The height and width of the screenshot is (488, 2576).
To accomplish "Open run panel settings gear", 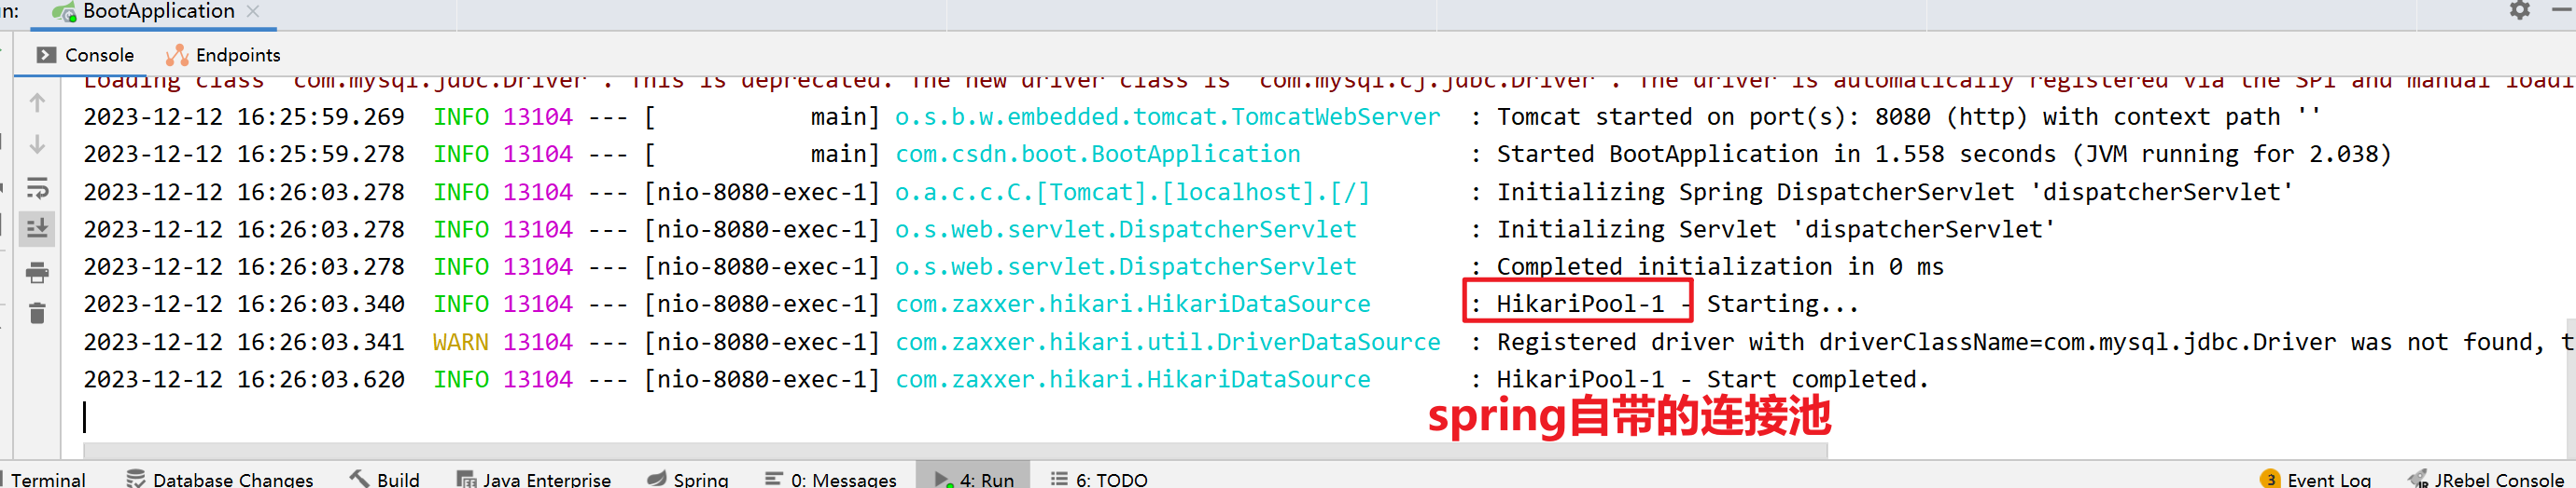I will 2520,10.
